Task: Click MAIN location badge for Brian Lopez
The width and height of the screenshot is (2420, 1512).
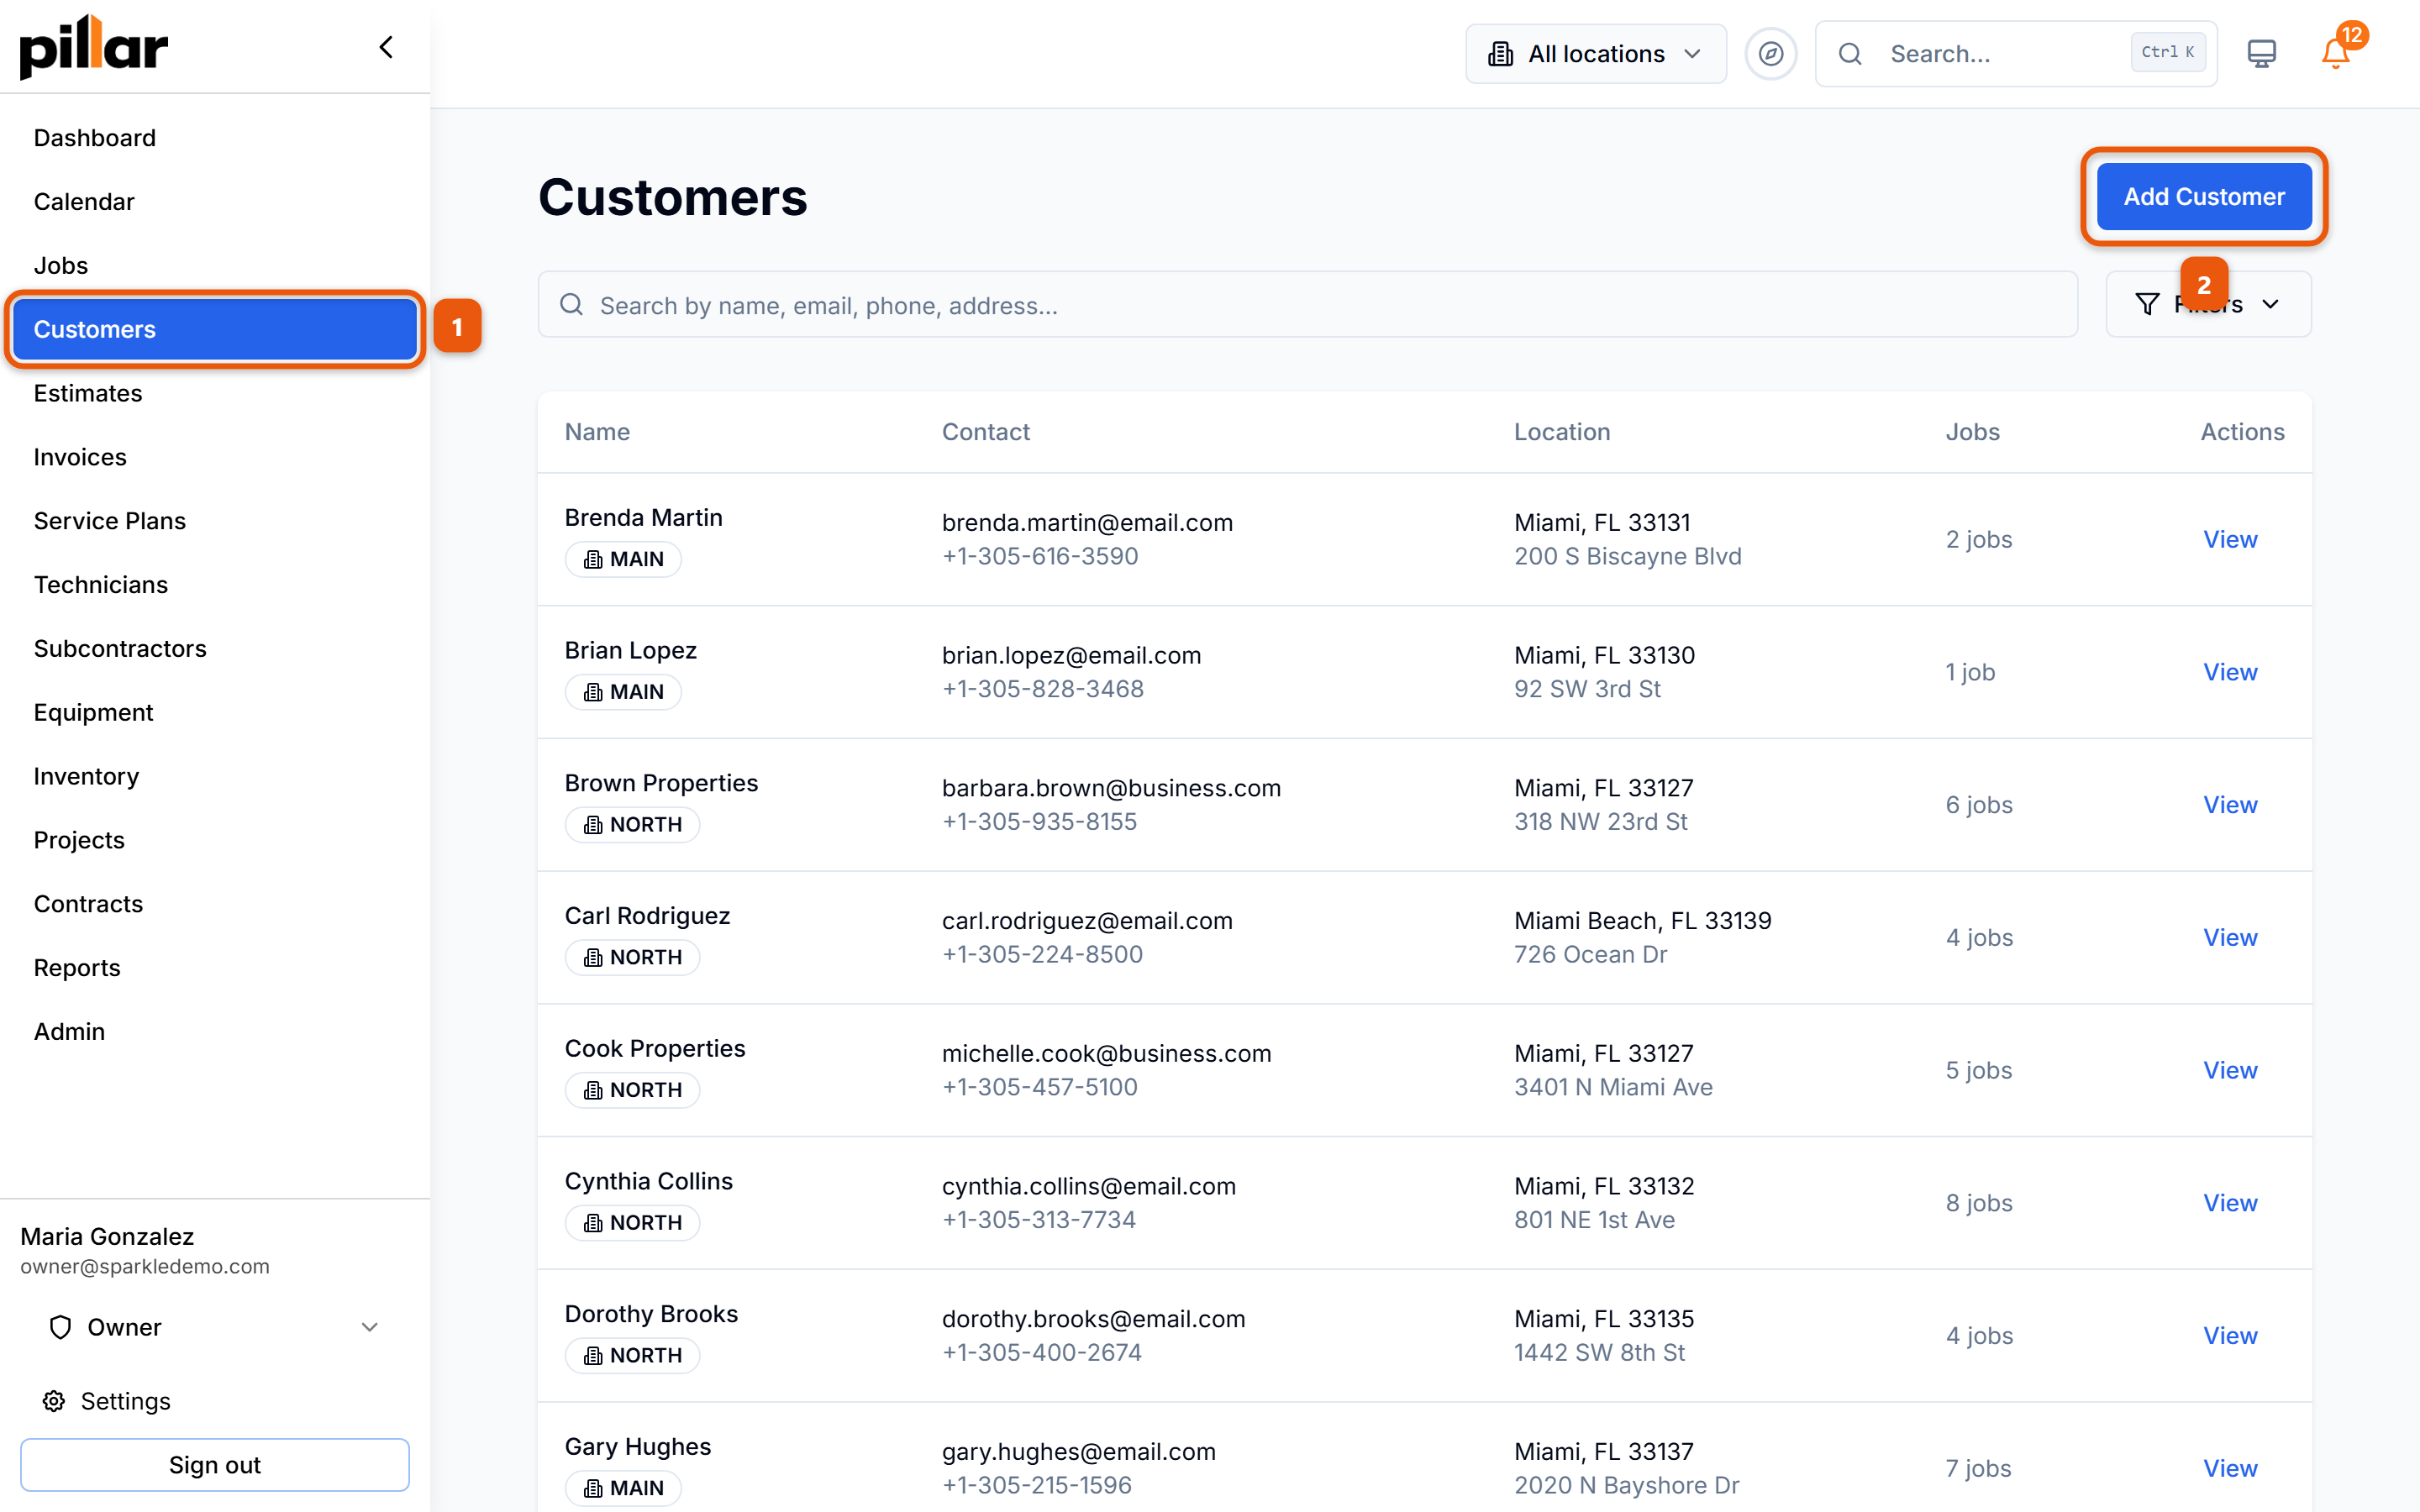Action: 623,692
